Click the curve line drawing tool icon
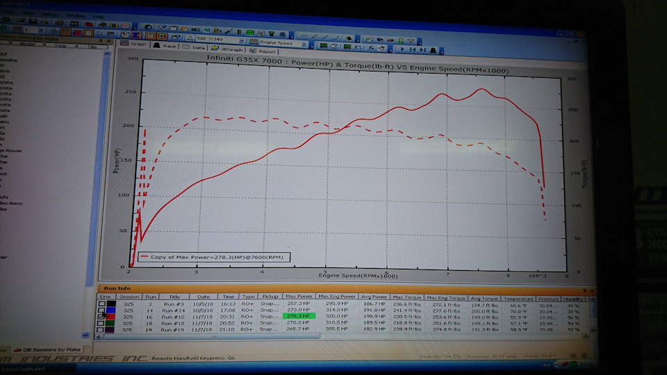Screen dimensions: 667x375 tap(336, 37)
